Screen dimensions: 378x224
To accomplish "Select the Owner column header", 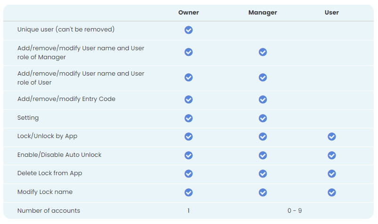I will [189, 13].
